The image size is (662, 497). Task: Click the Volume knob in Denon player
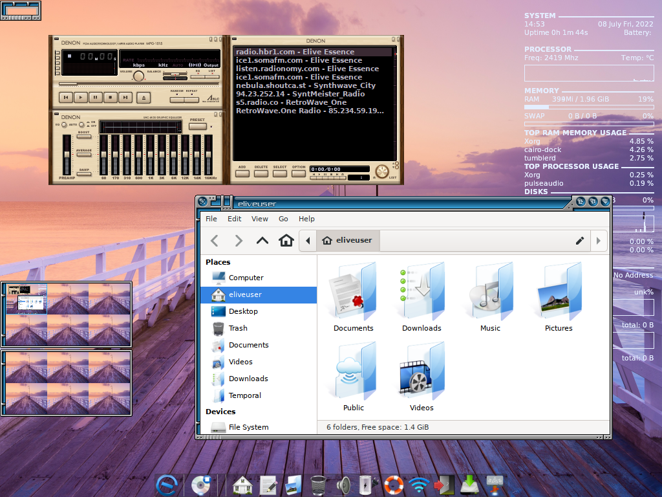[138, 76]
